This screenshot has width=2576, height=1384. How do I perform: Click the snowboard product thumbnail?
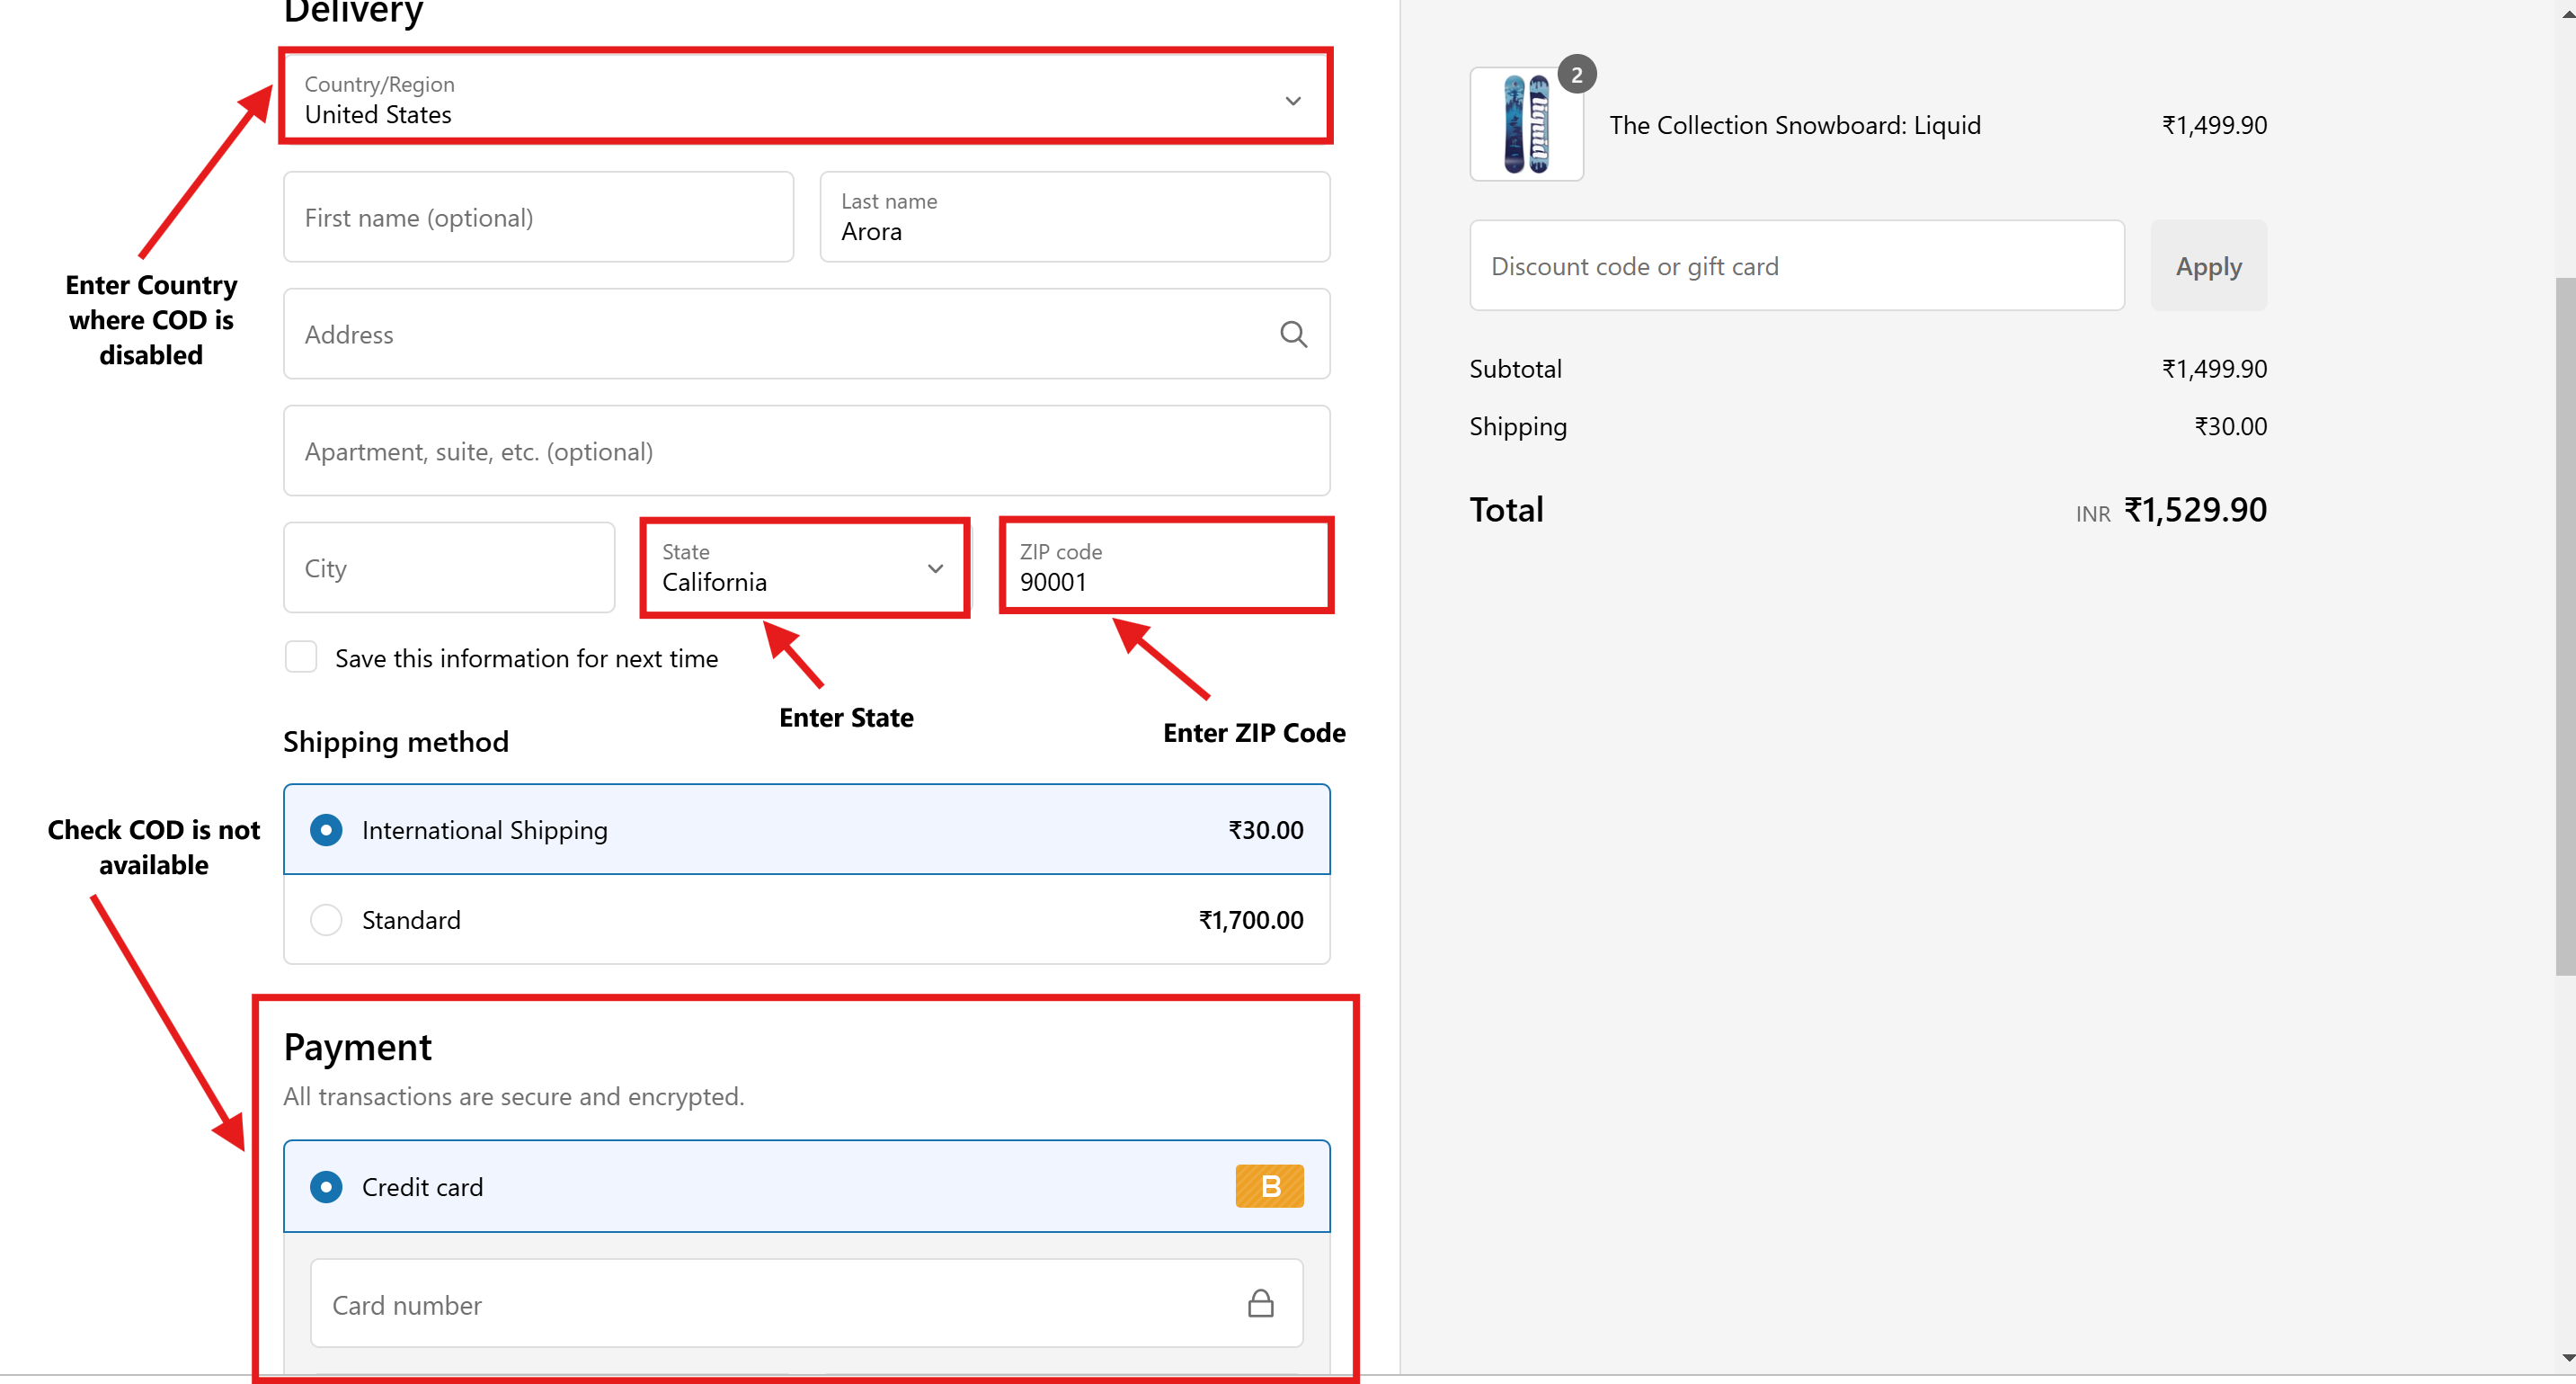click(x=1525, y=125)
